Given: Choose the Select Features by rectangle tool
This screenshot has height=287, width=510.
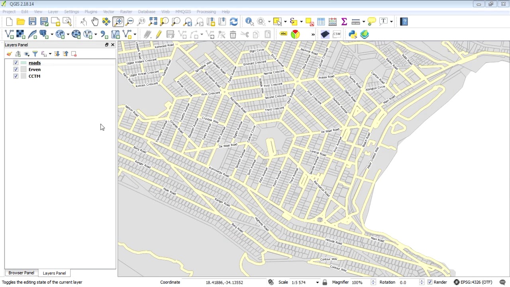Looking at the screenshot, I should [277, 22].
